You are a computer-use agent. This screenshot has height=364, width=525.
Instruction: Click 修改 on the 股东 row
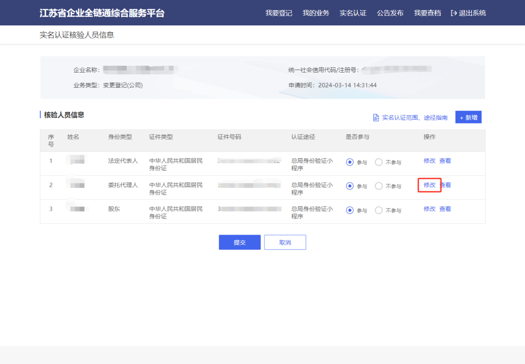click(429, 208)
